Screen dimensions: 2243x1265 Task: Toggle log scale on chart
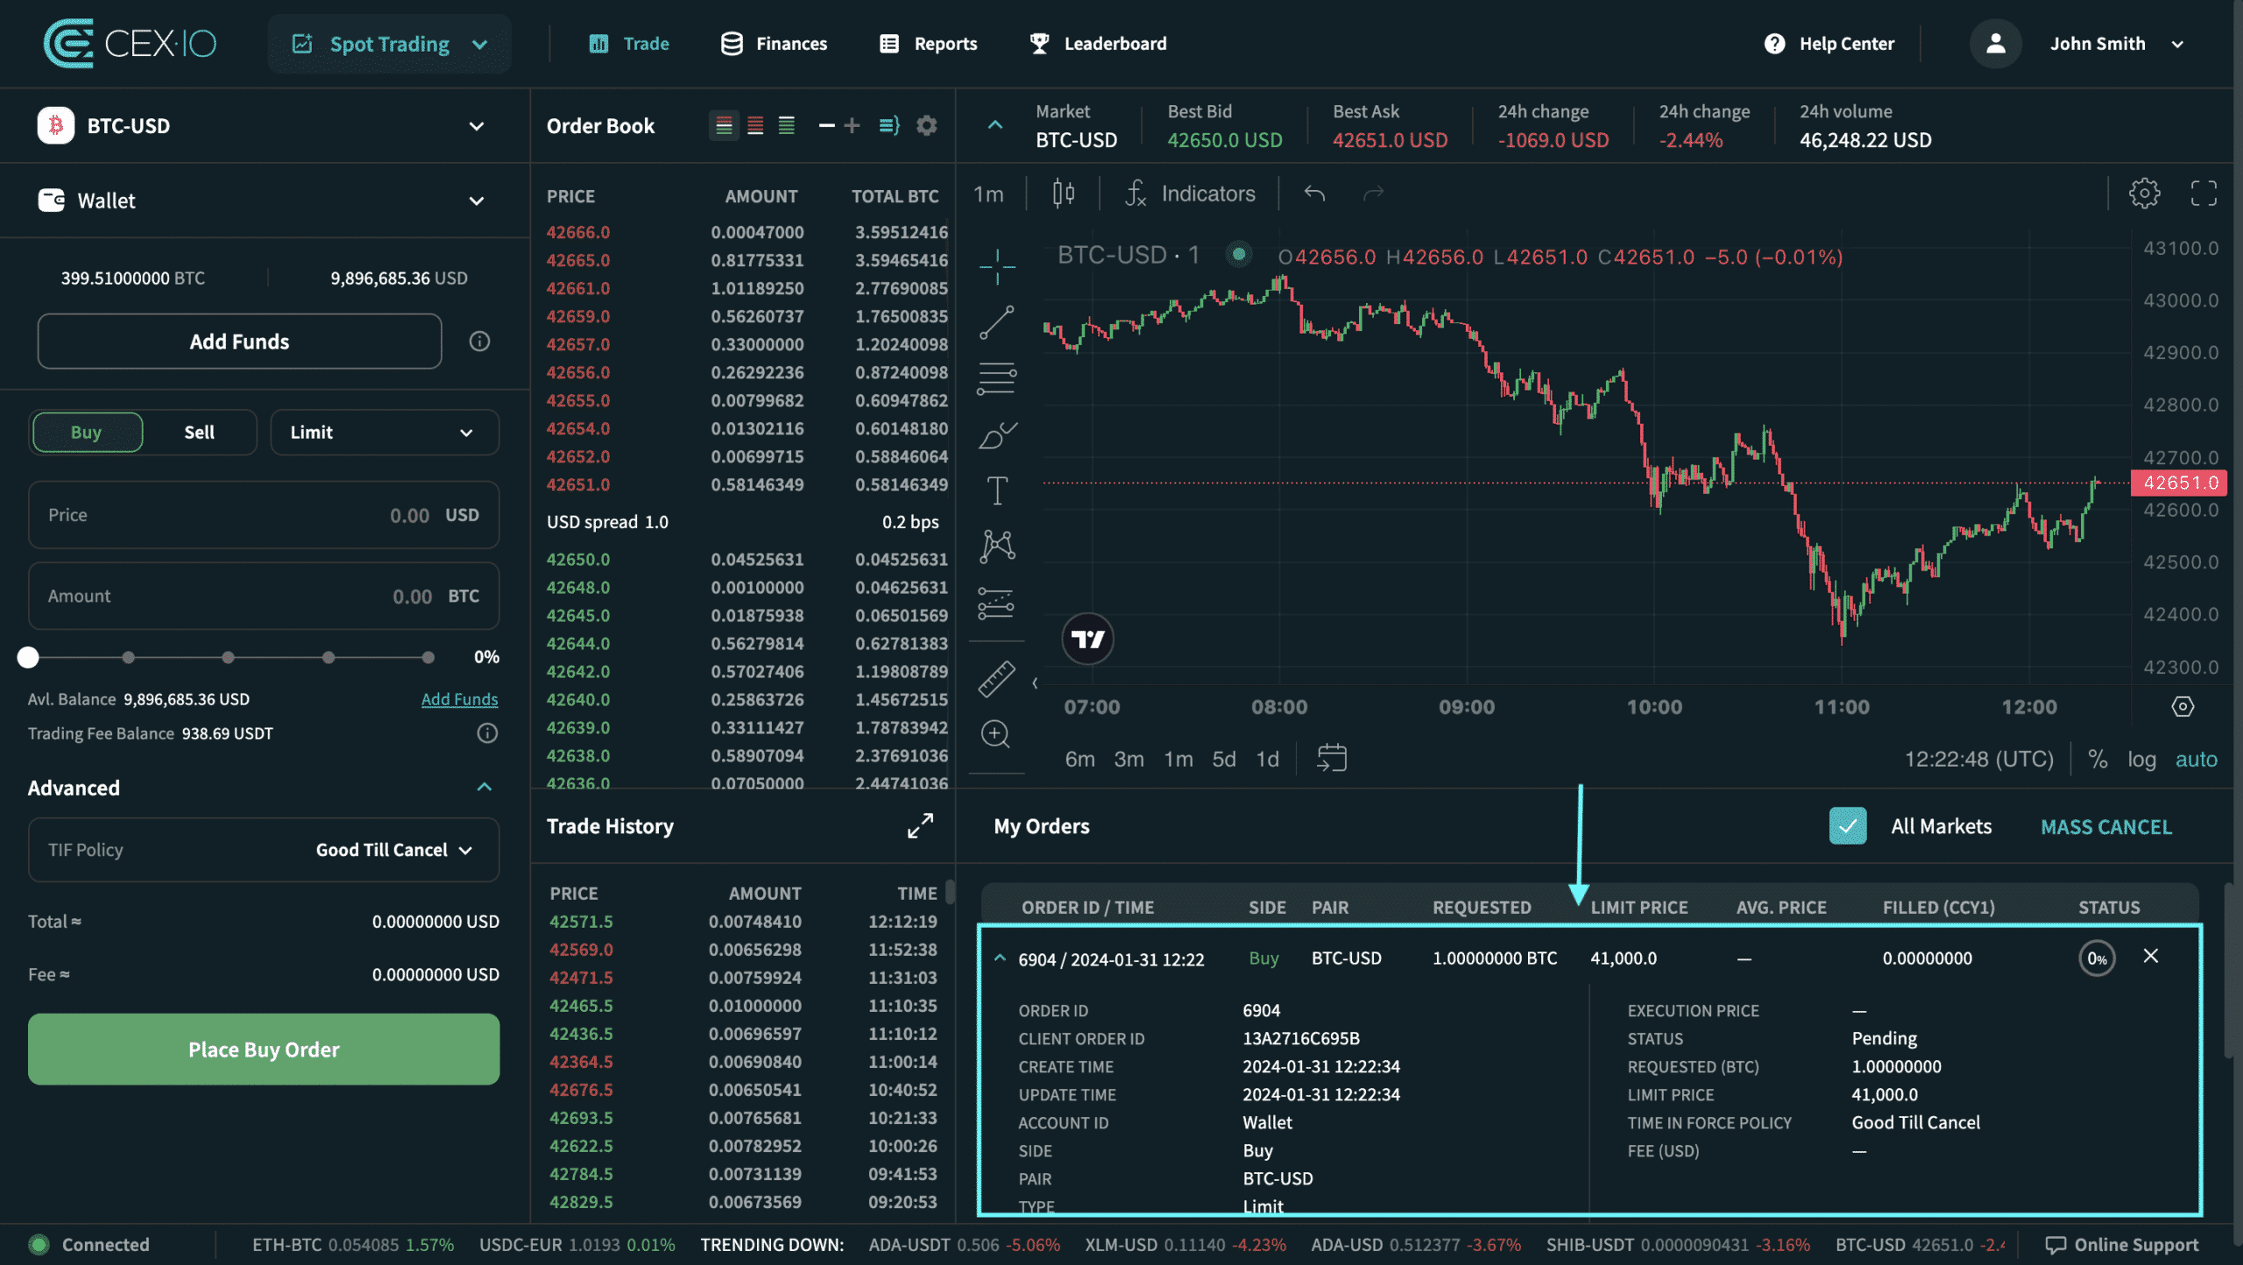coord(2141,759)
